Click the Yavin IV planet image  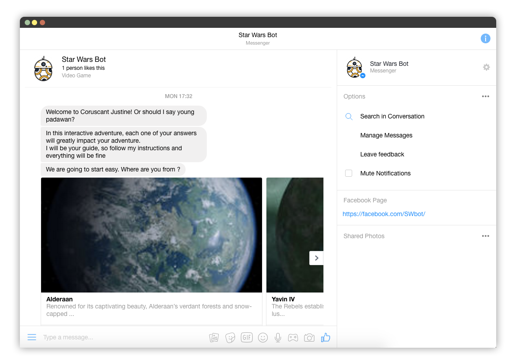coord(295,235)
